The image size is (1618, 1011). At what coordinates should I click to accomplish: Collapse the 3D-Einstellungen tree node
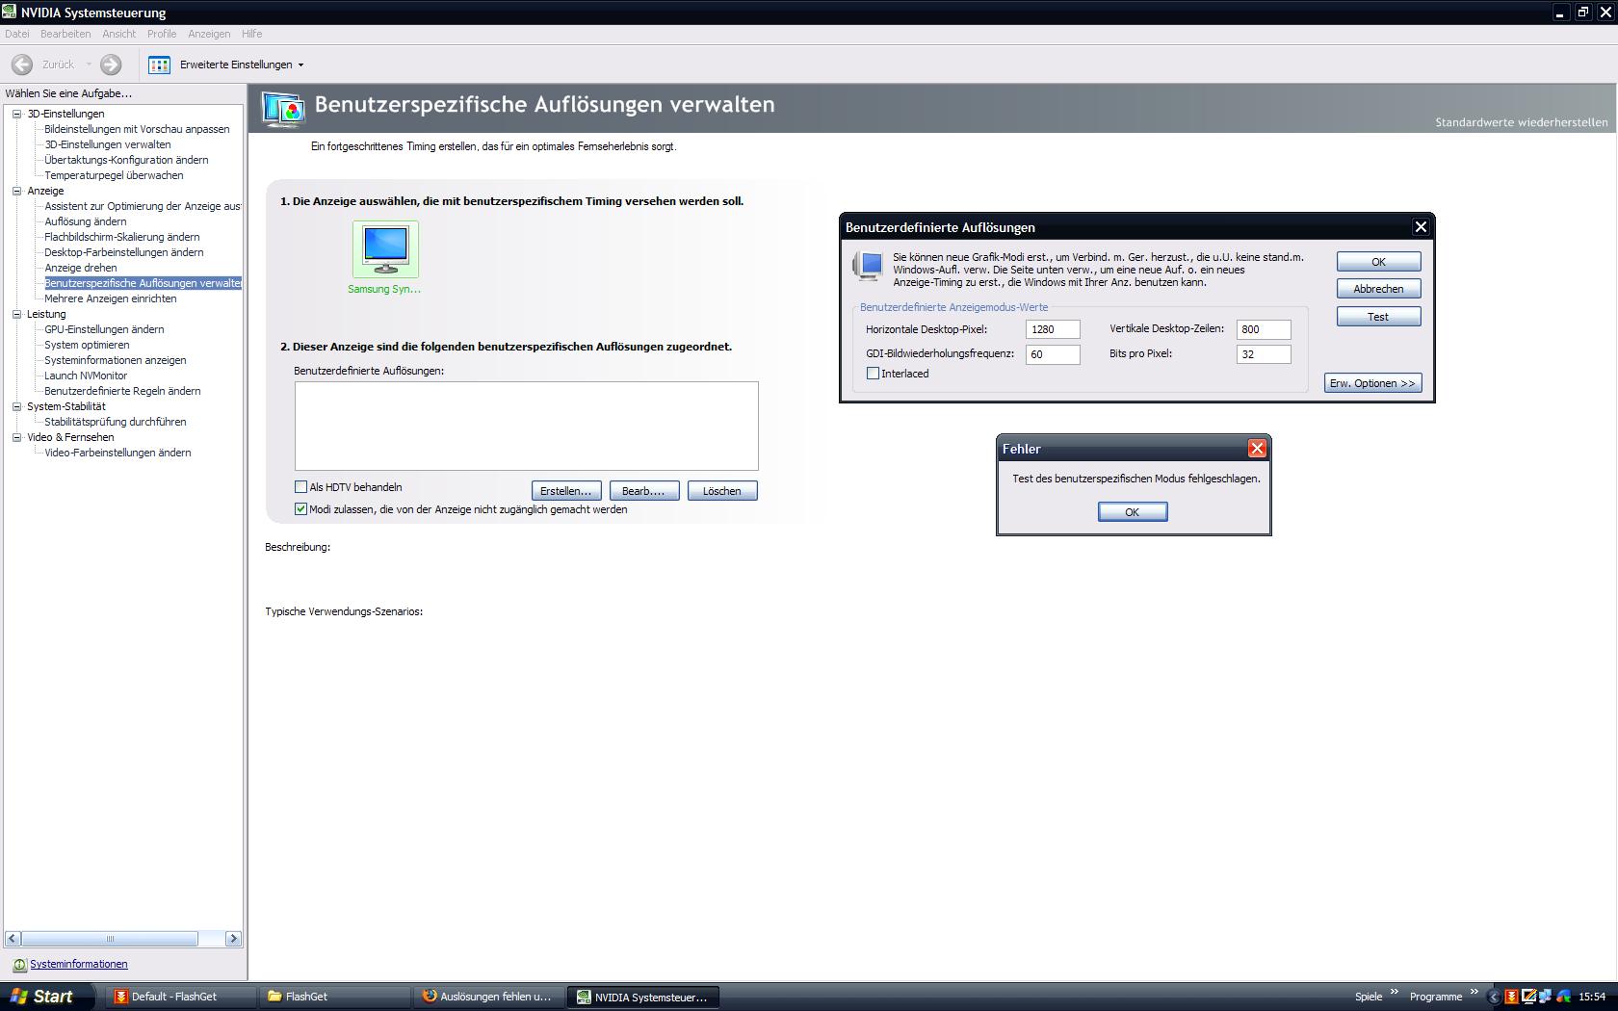(16, 114)
